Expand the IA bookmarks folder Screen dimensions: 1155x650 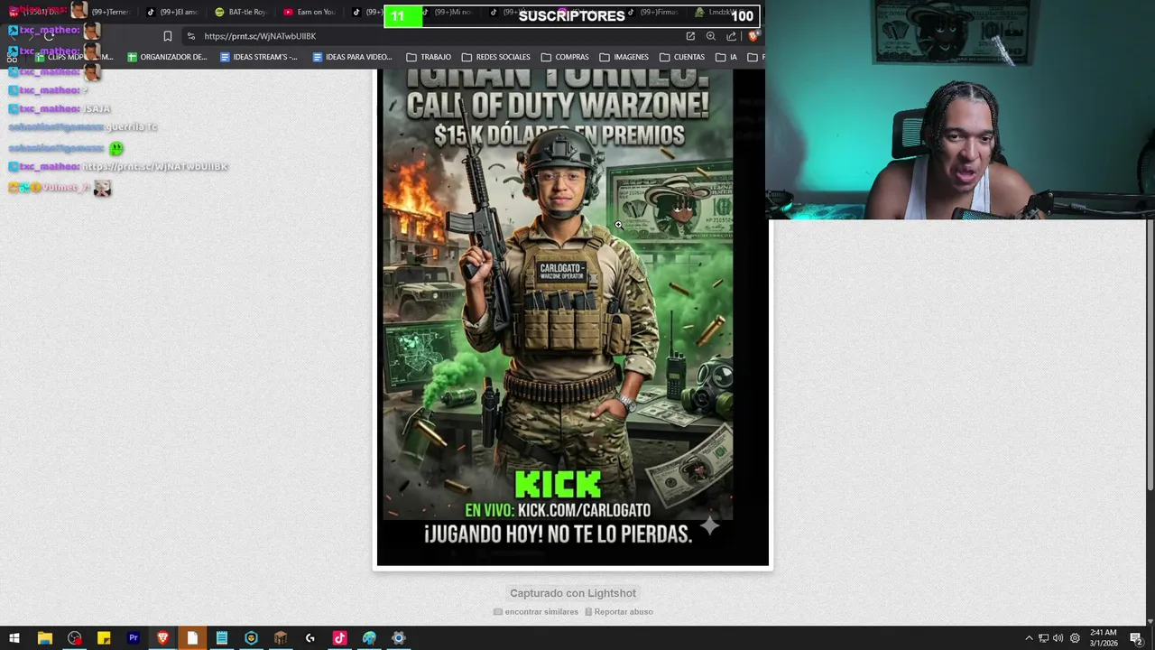[x=726, y=57]
